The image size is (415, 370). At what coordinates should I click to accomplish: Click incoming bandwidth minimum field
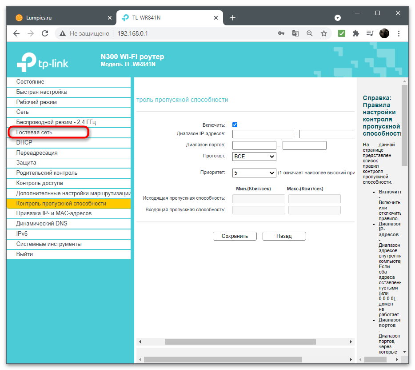[259, 210]
